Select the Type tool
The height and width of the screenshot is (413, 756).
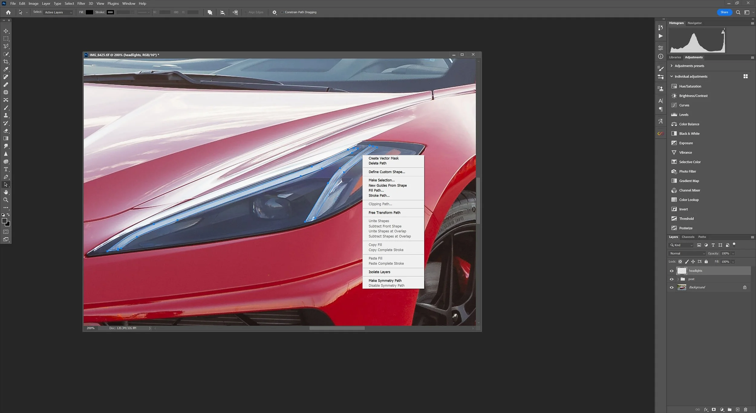pyautogui.click(x=6, y=169)
